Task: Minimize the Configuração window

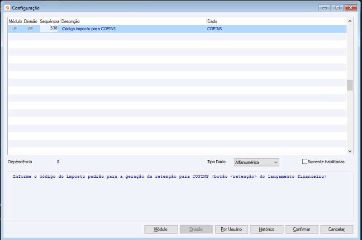Action: click(x=324, y=8)
